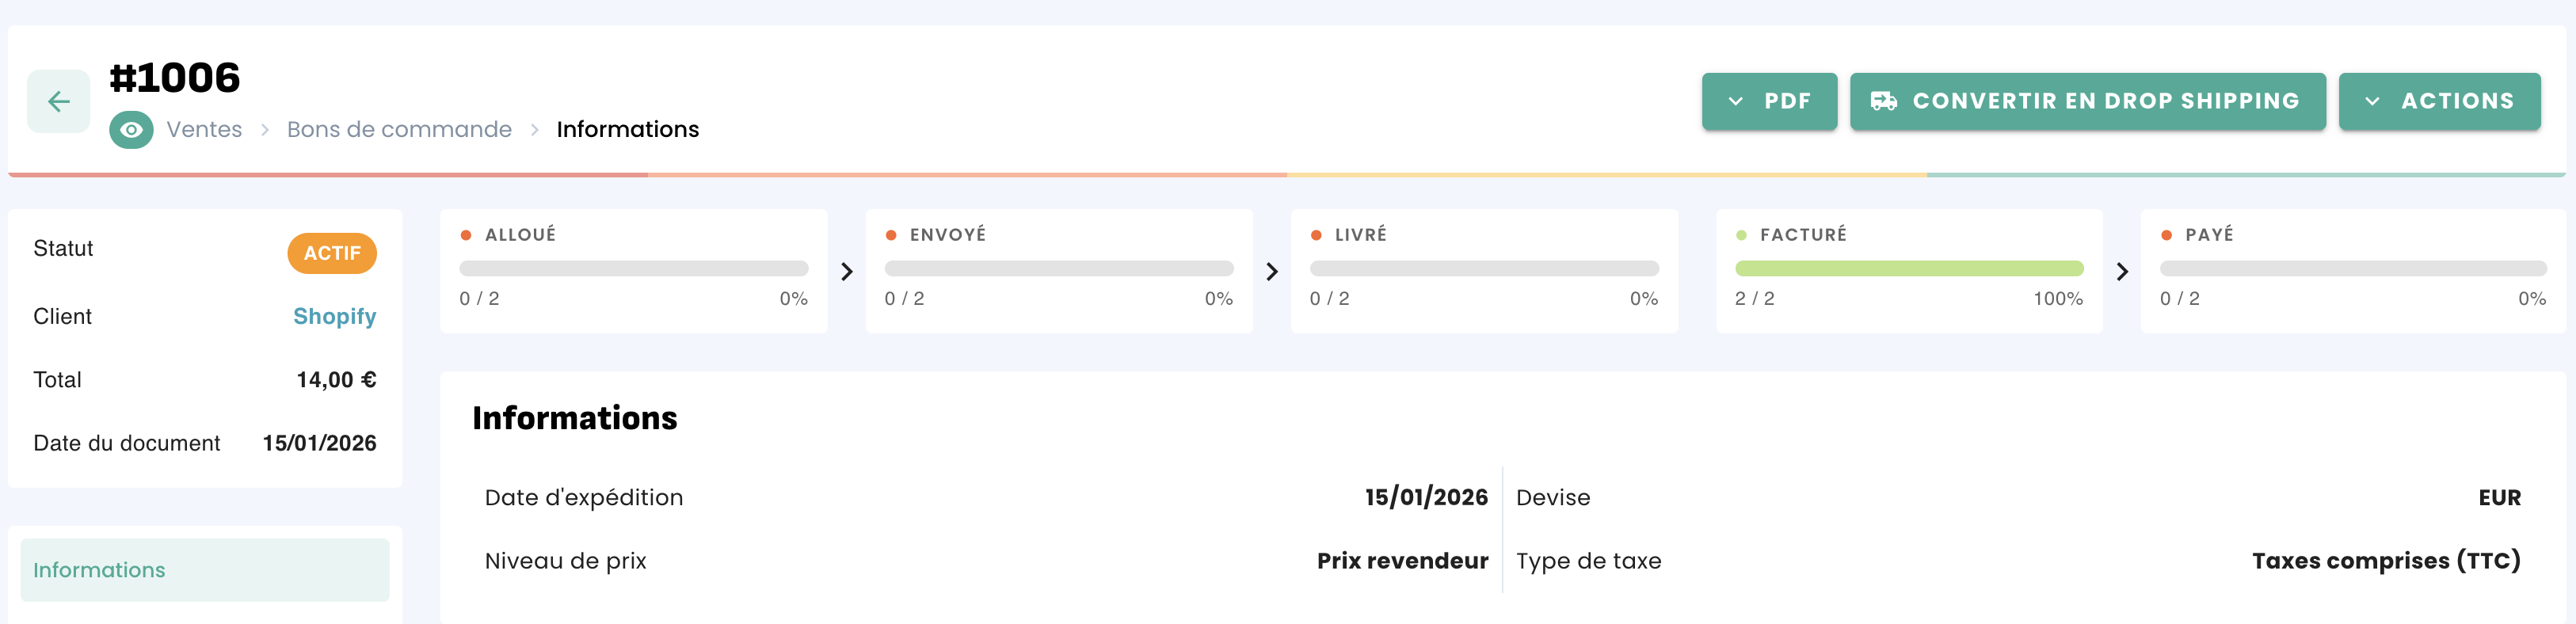2576x624 pixels.
Task: Click the chevron after Alloué card
Action: pos(846,271)
